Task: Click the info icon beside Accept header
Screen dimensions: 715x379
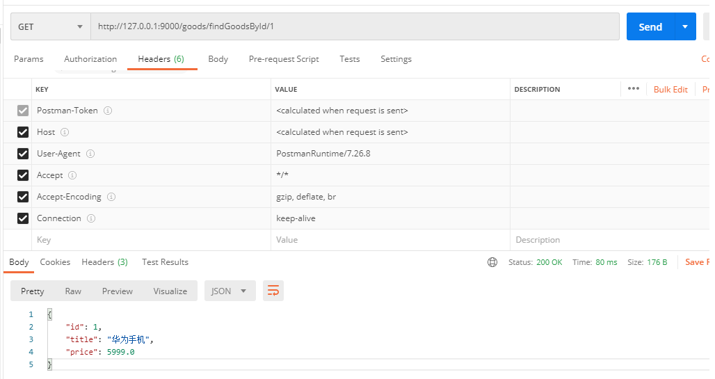Action: [x=72, y=175]
